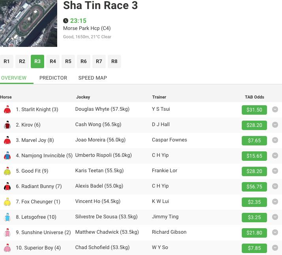
Task: Select Letsgofree's $3.25 odds button
Action: click(254, 218)
